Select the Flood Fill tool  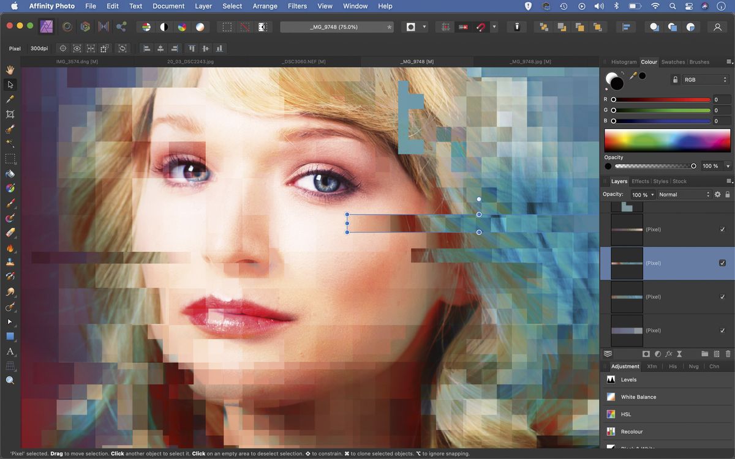point(10,173)
